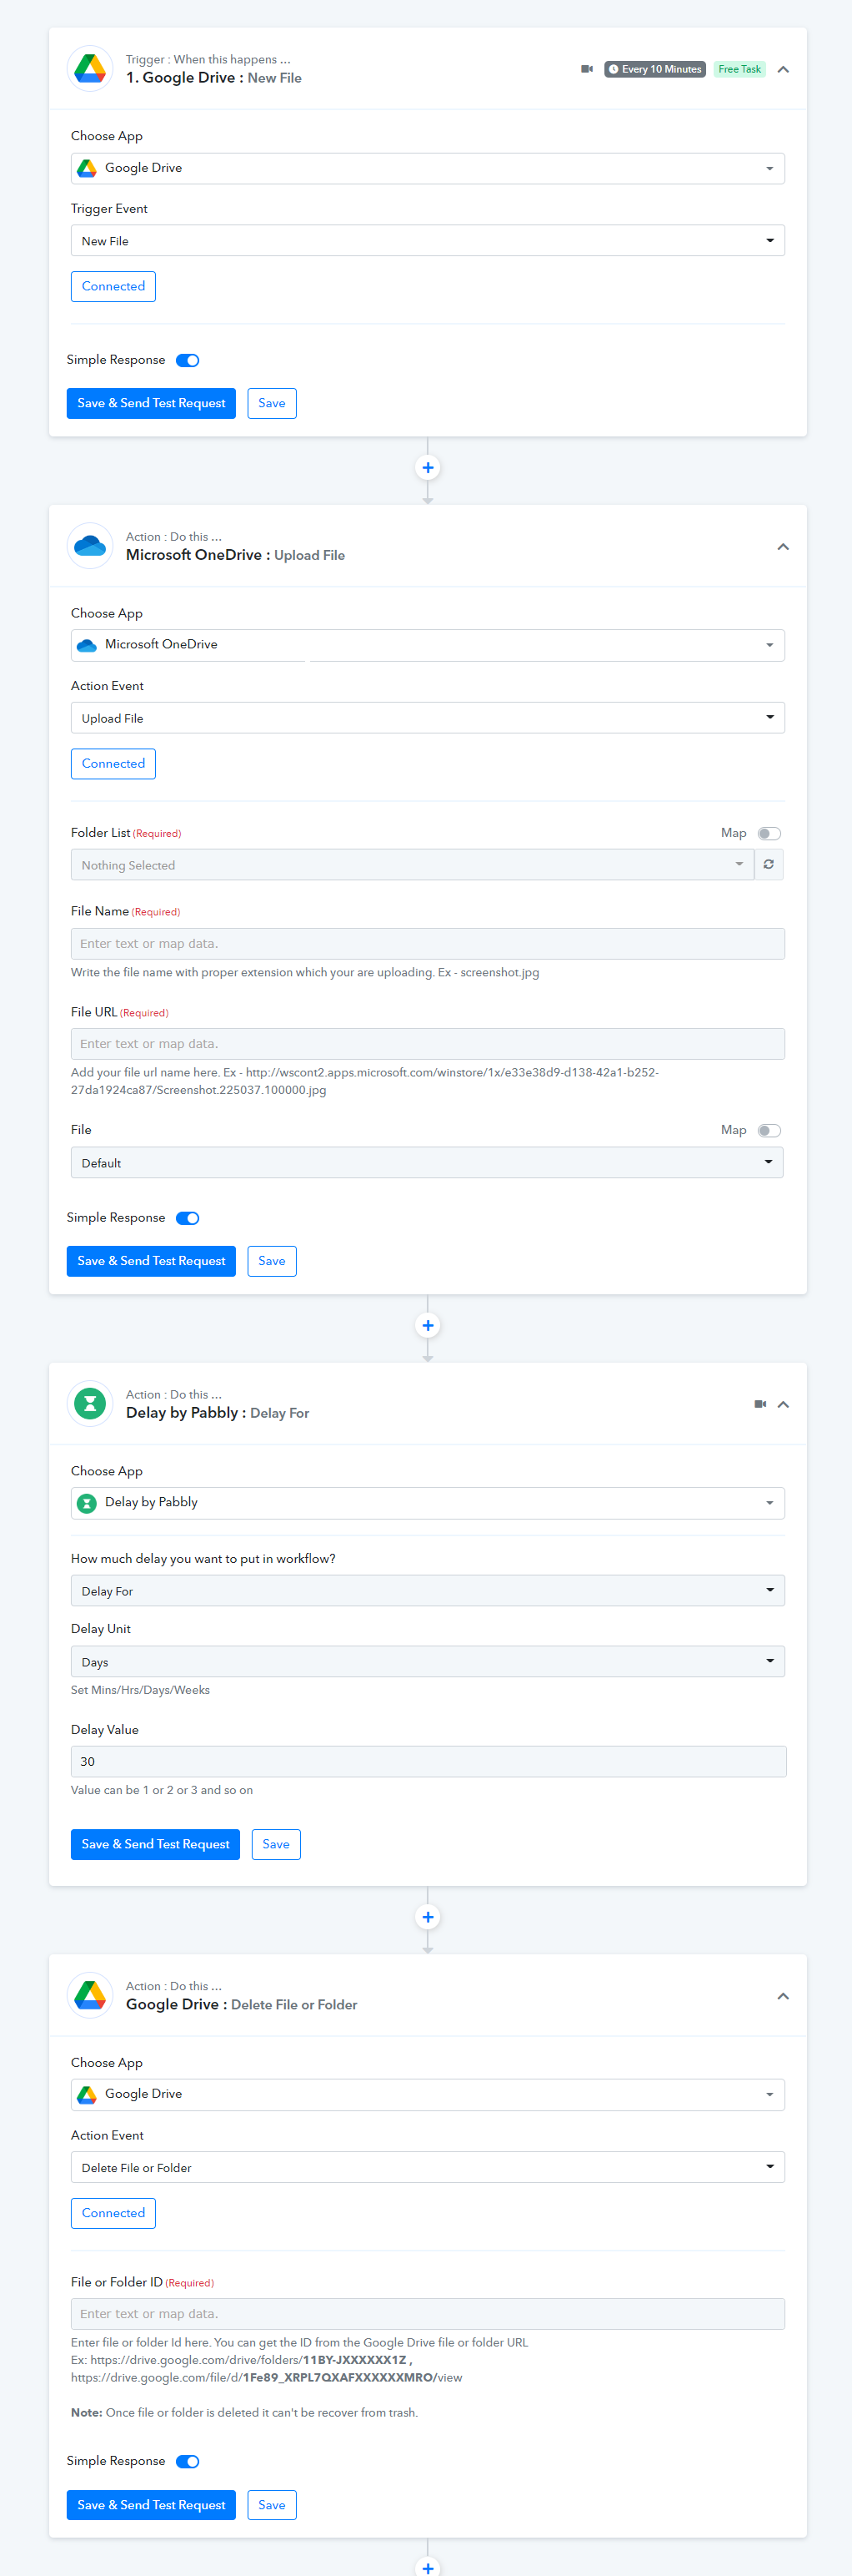852x2576 pixels.
Task: Click Save button in Google Drive trigger step
Action: (x=272, y=403)
